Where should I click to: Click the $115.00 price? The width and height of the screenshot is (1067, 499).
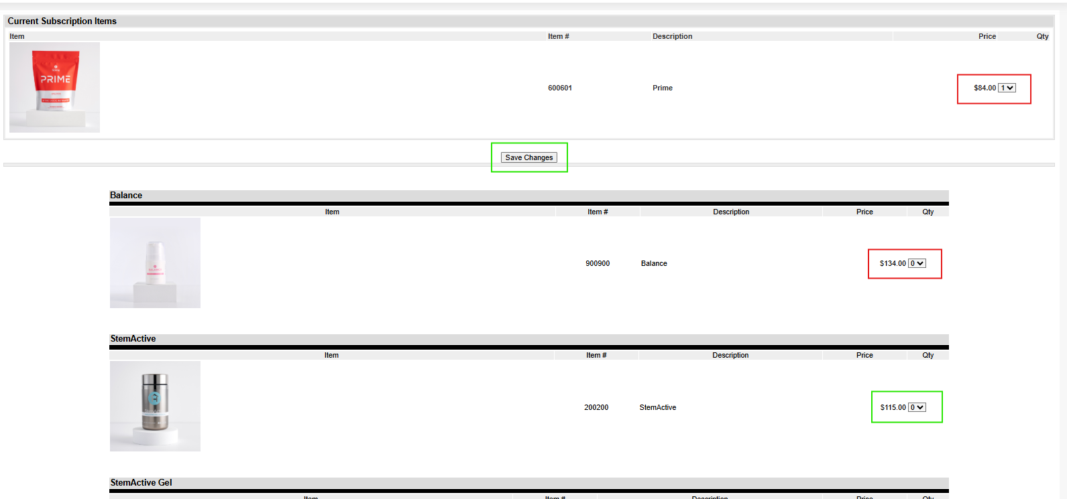tap(893, 407)
